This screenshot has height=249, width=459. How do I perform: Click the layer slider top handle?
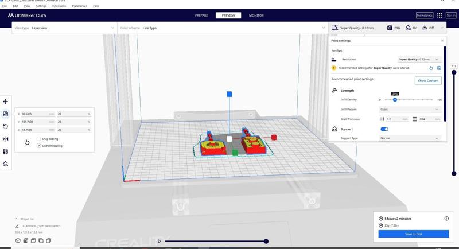point(454,72)
